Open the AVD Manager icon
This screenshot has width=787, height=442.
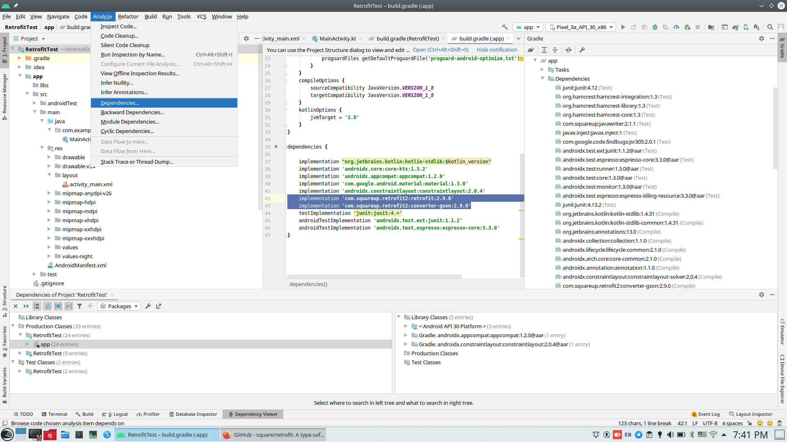click(x=746, y=27)
